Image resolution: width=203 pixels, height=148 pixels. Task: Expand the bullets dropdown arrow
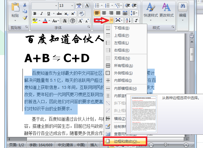[102, 6]
